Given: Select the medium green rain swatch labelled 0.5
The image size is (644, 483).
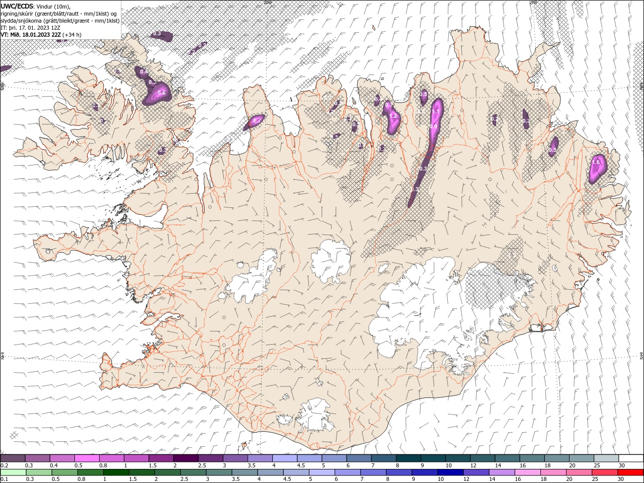Looking at the screenshot, I should click(64, 472).
